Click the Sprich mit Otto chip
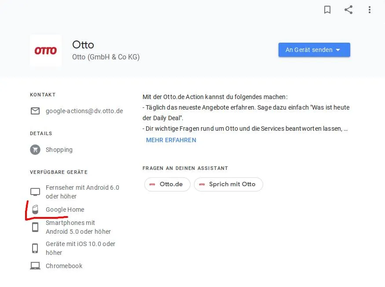Viewport: 385px width, 287px height. (x=228, y=184)
